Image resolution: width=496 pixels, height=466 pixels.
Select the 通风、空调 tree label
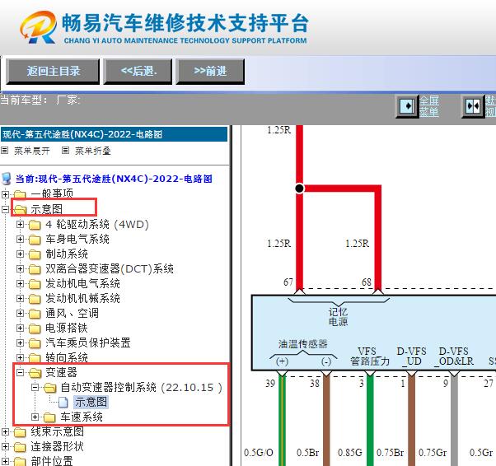pos(73,314)
